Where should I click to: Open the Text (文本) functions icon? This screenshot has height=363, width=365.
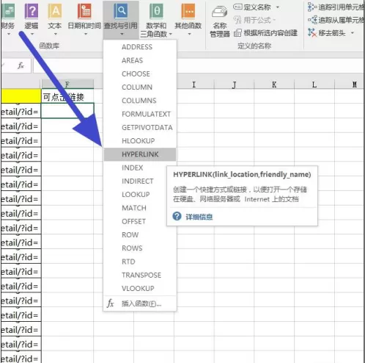tap(55, 12)
